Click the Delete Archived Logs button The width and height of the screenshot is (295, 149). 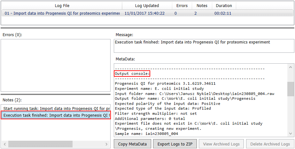(270, 144)
